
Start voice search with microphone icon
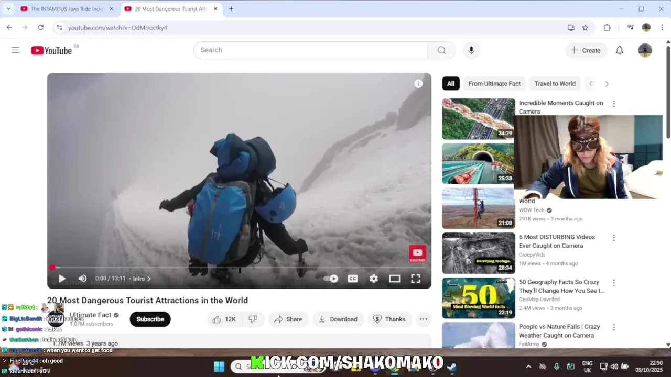(x=471, y=50)
